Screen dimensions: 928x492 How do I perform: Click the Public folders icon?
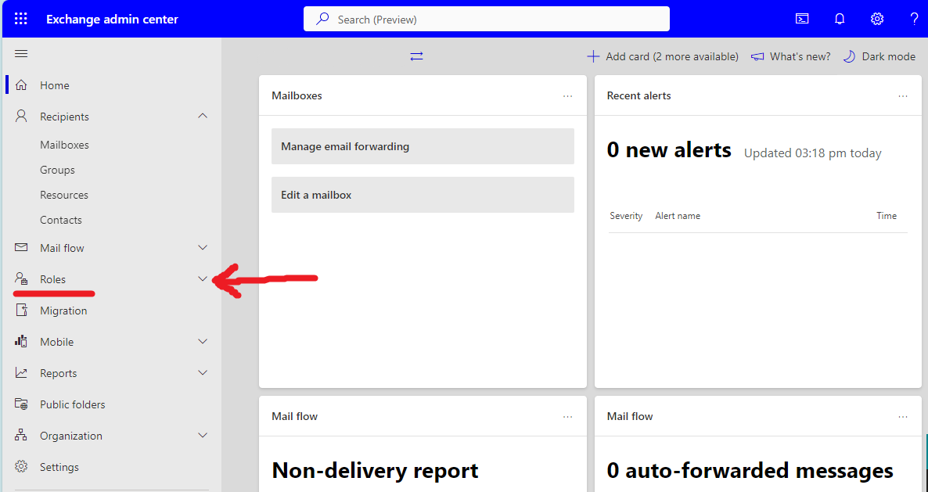coord(21,404)
